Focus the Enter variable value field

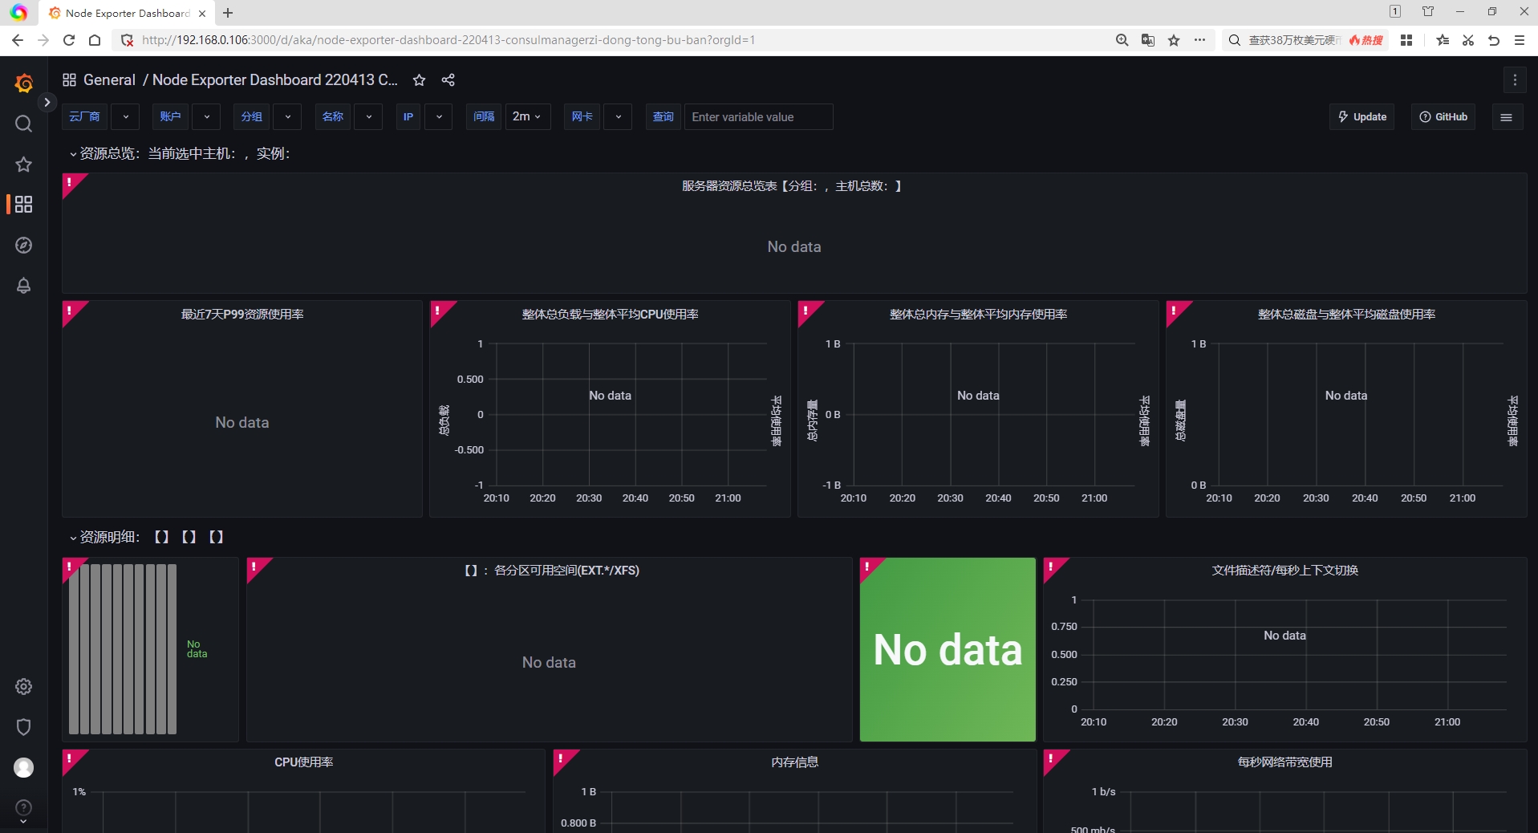[x=758, y=117]
